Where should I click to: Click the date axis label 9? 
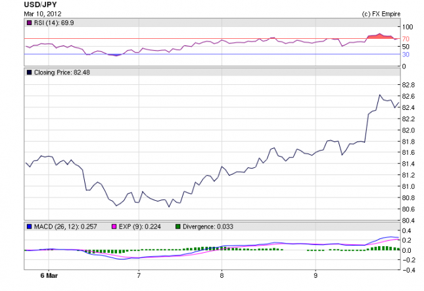[316, 276]
